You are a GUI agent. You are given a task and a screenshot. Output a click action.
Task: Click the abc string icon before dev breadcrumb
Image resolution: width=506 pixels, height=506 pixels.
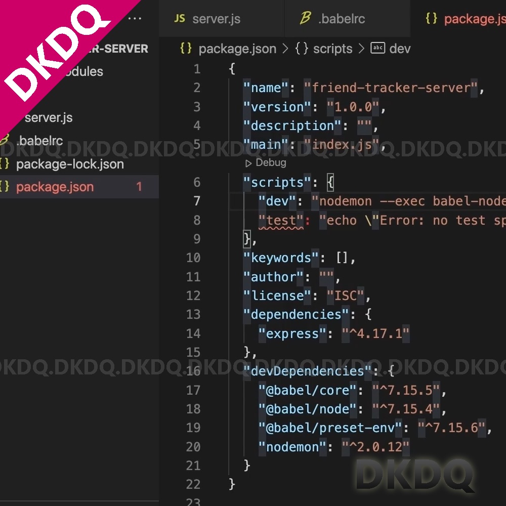tap(377, 48)
